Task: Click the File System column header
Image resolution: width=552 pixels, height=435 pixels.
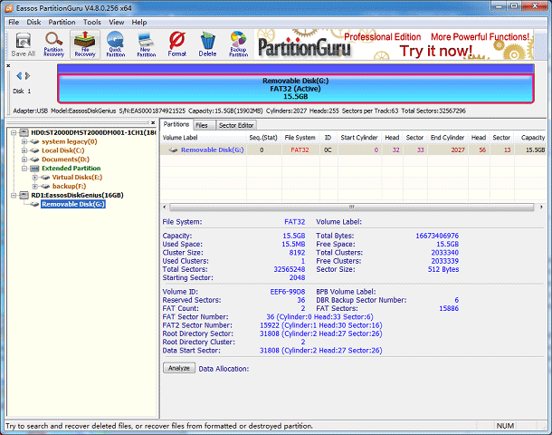Action: pos(300,138)
